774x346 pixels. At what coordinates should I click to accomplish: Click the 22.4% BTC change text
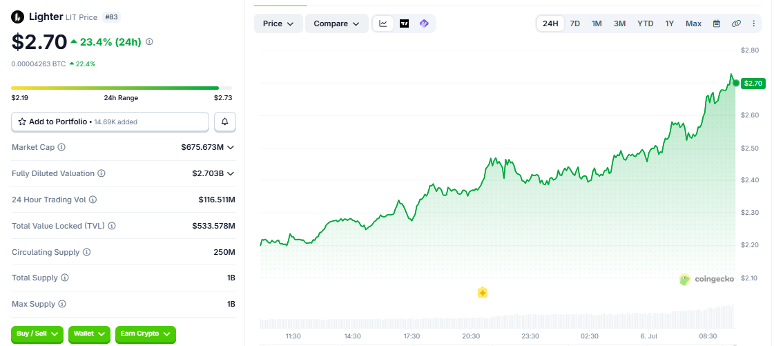[x=86, y=64]
